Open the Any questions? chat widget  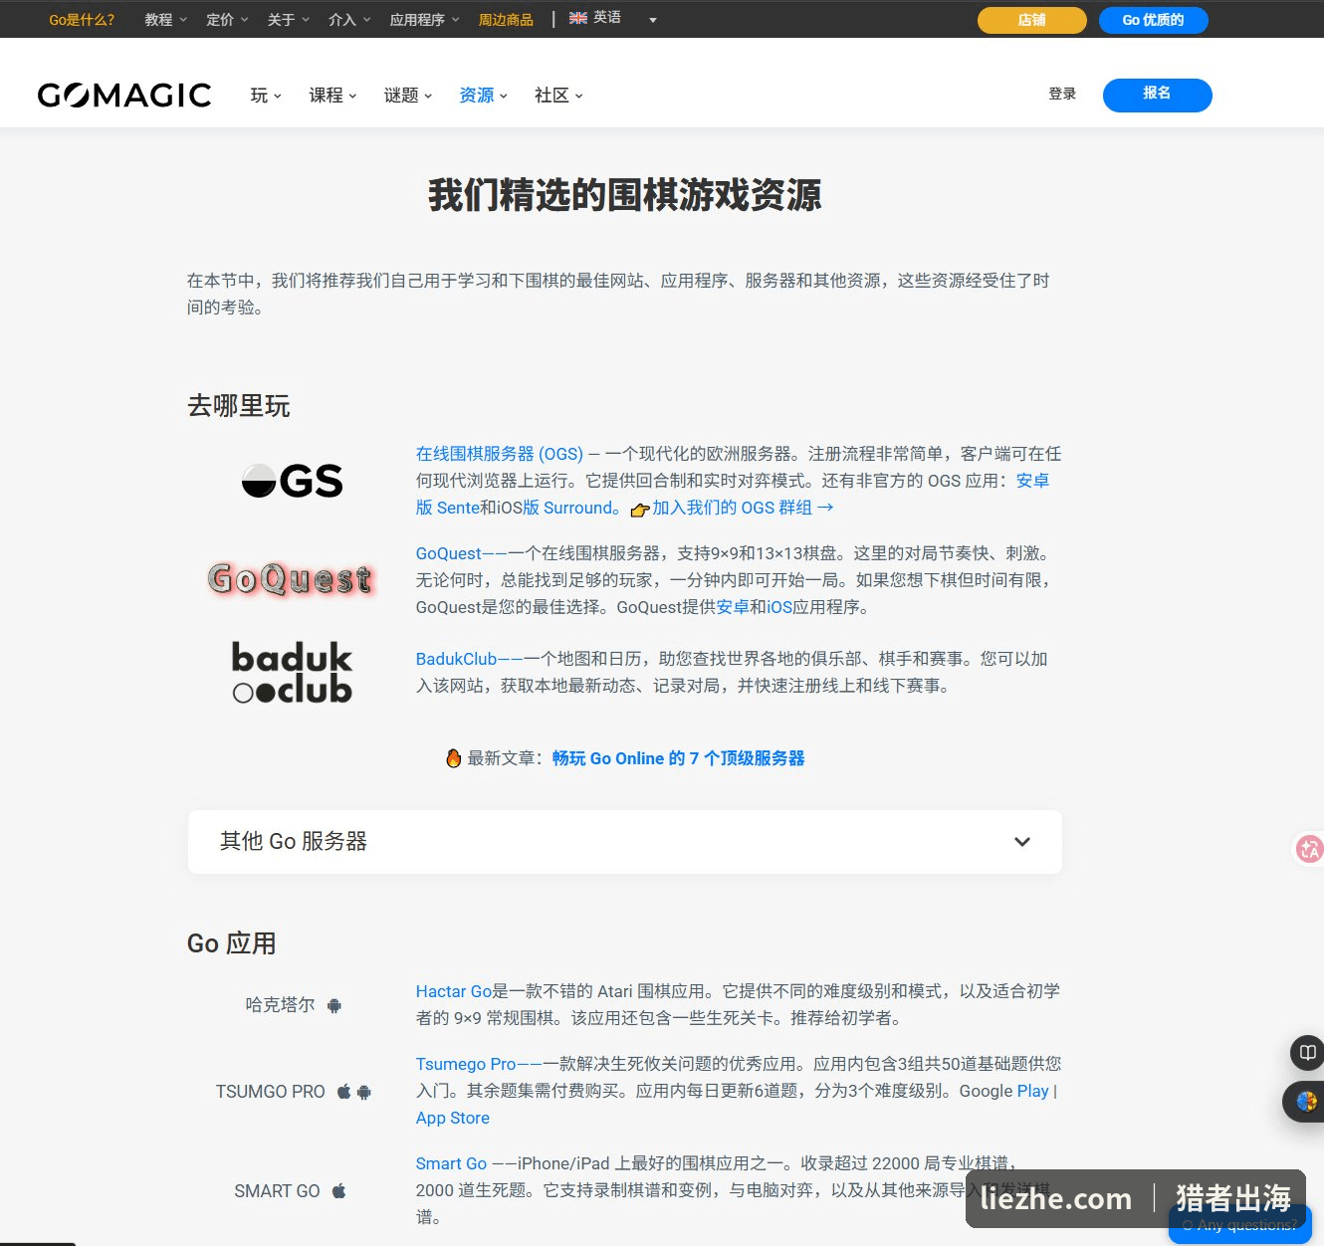1240,1225
